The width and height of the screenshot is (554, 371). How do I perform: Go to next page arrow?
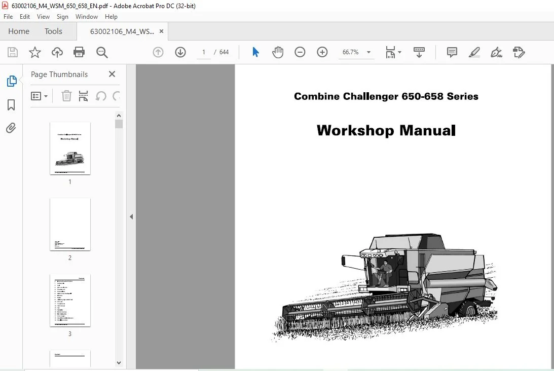click(180, 52)
